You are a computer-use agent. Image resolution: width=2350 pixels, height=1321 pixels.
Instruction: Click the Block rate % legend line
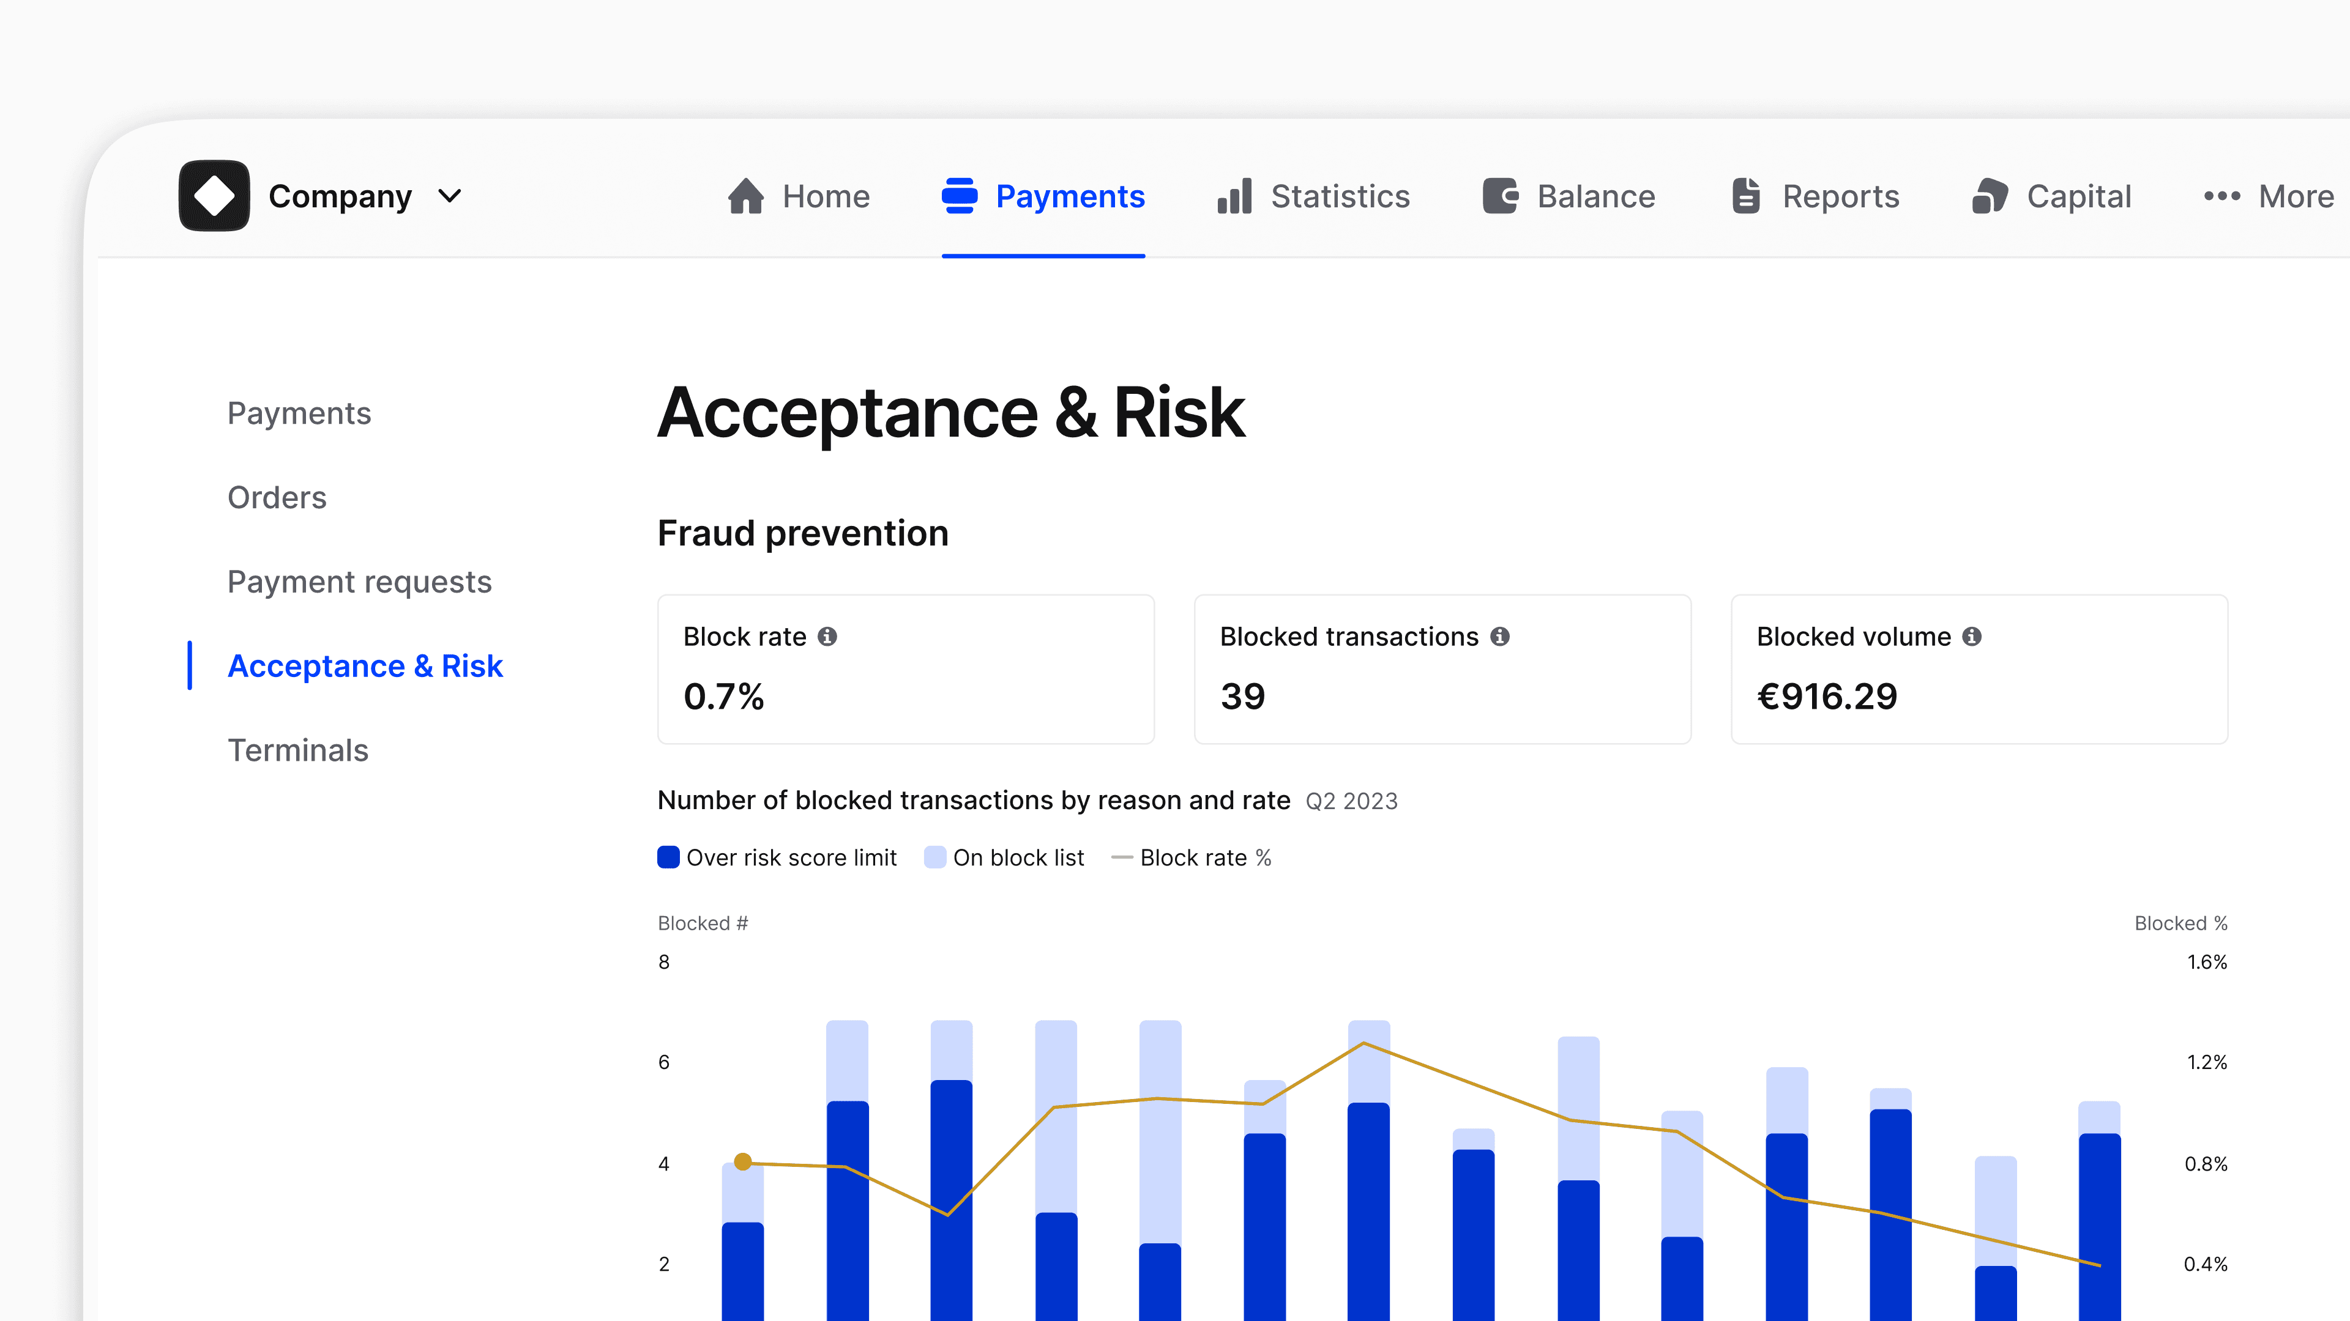click(x=1122, y=858)
